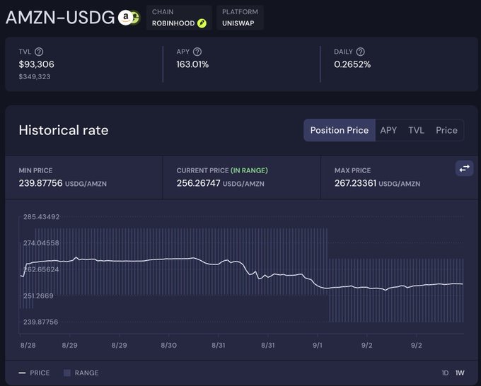Click the secondary TVL value $349,323
481x386 pixels.
35,76
